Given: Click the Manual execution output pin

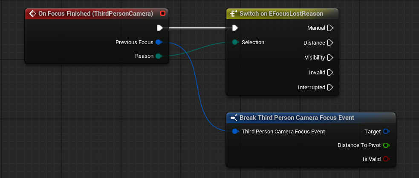Looking at the screenshot, I should [x=329, y=28].
